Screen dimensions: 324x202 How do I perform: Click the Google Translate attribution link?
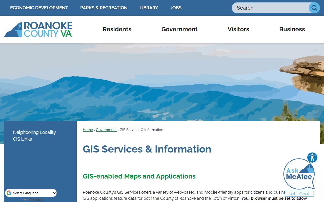(x=32, y=200)
